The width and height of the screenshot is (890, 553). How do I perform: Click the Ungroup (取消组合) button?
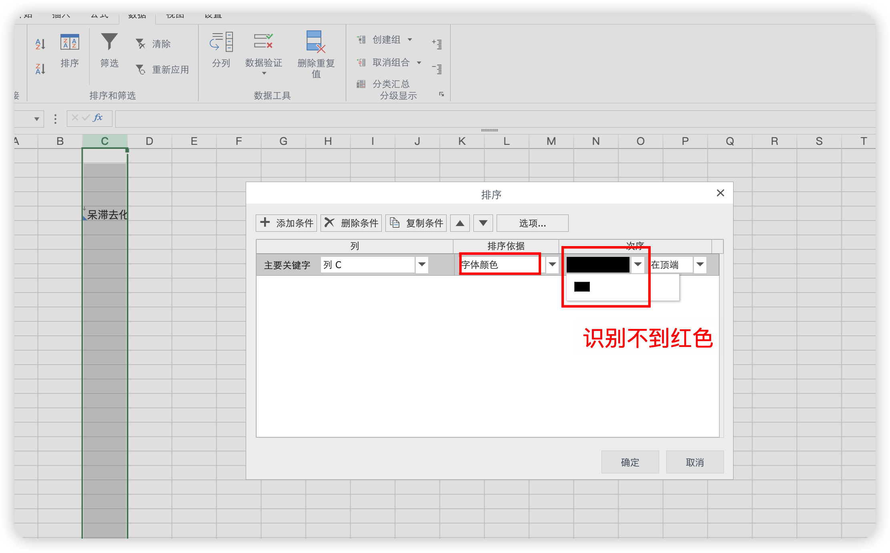tap(383, 62)
